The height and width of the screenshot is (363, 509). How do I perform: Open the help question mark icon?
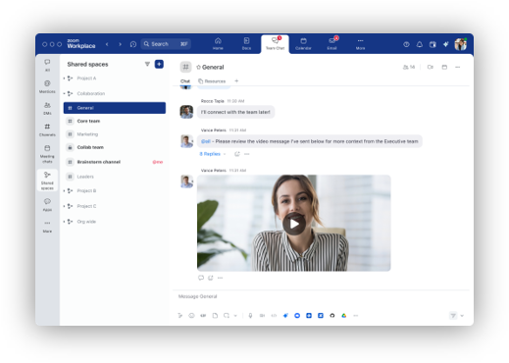[406, 44]
